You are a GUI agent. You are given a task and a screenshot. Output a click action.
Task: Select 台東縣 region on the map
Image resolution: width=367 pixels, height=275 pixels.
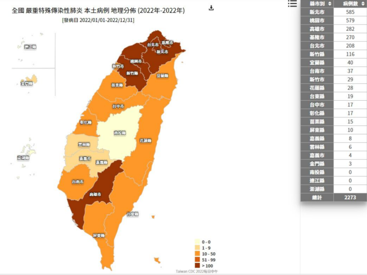click(x=133, y=214)
